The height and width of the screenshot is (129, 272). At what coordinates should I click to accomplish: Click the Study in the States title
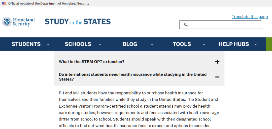[78, 22]
